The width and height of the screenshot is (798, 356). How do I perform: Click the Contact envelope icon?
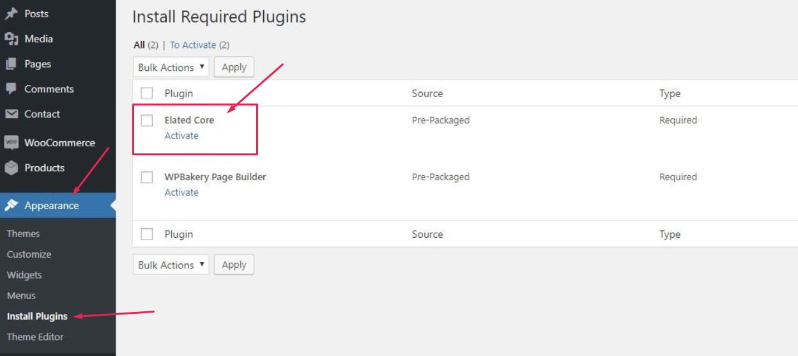(x=11, y=114)
